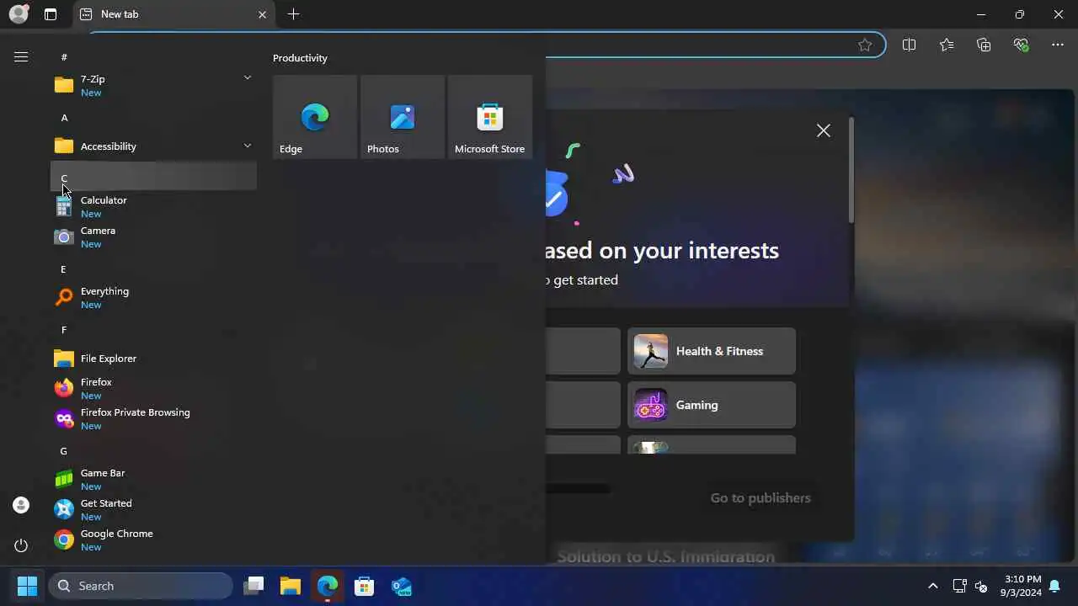The image size is (1078, 606).
Task: Launch Google Chrome from the app list
Action: tap(153, 540)
